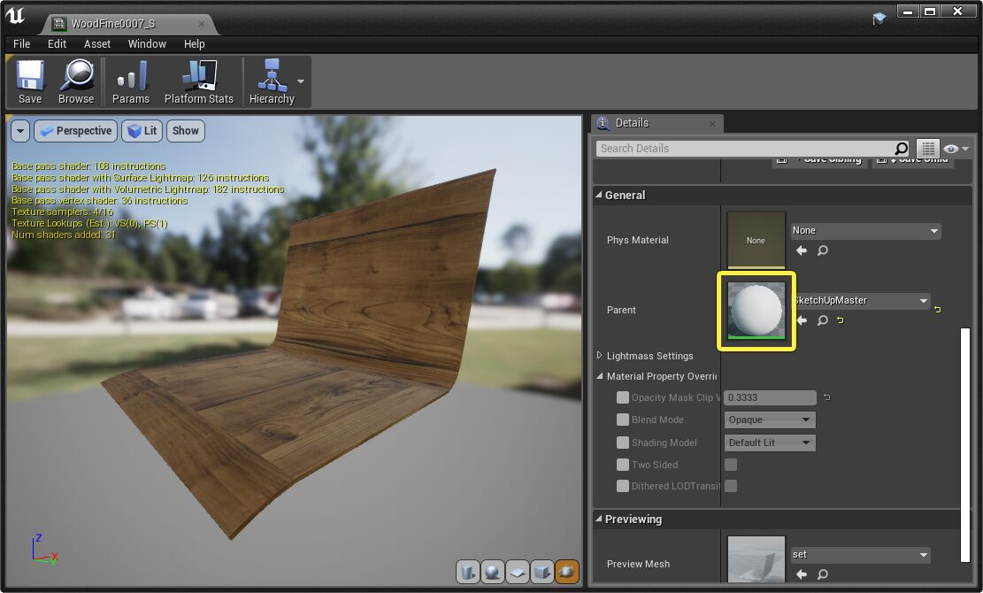Click the Params toolbar icon

coord(130,81)
